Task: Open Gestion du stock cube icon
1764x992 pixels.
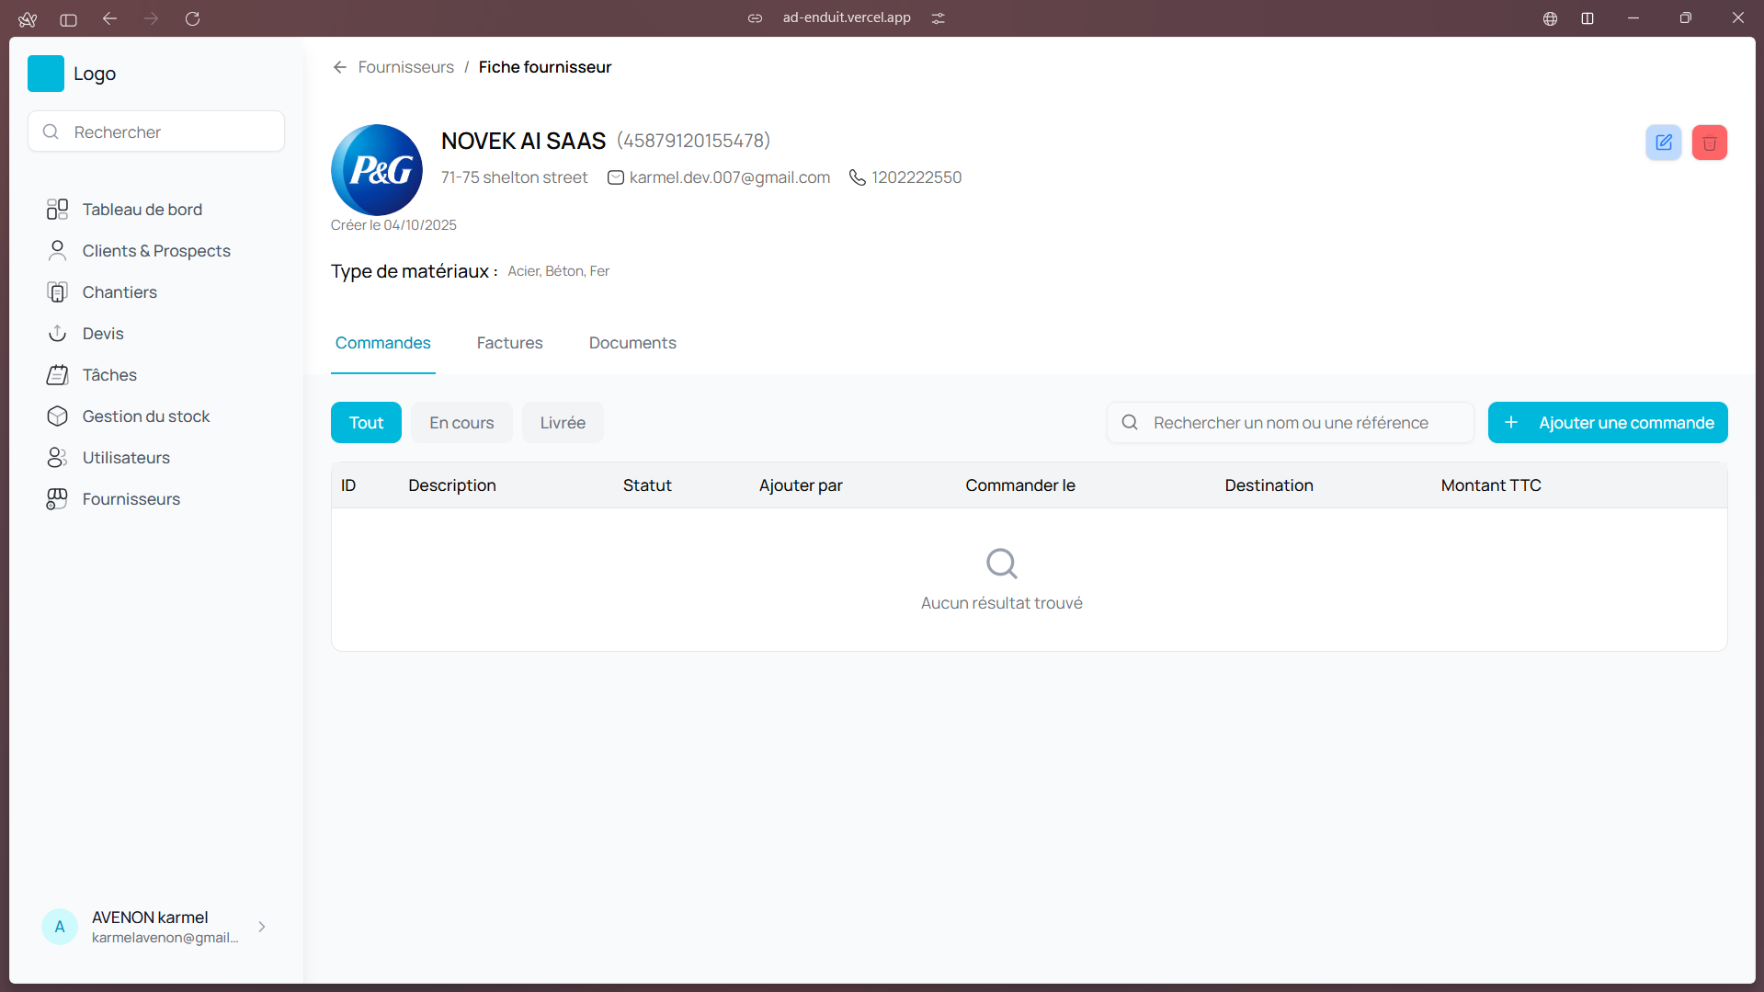Action: tap(57, 416)
